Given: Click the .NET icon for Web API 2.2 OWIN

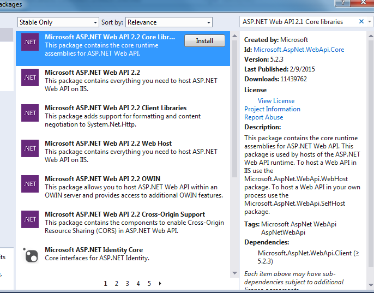Looking at the screenshot, I should coord(29,184).
